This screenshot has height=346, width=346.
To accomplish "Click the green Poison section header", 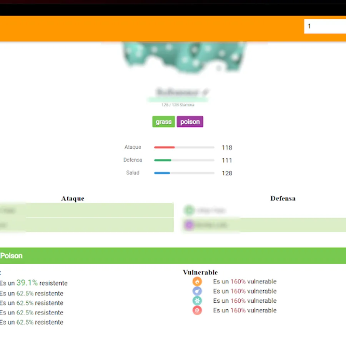I will tap(173, 256).
